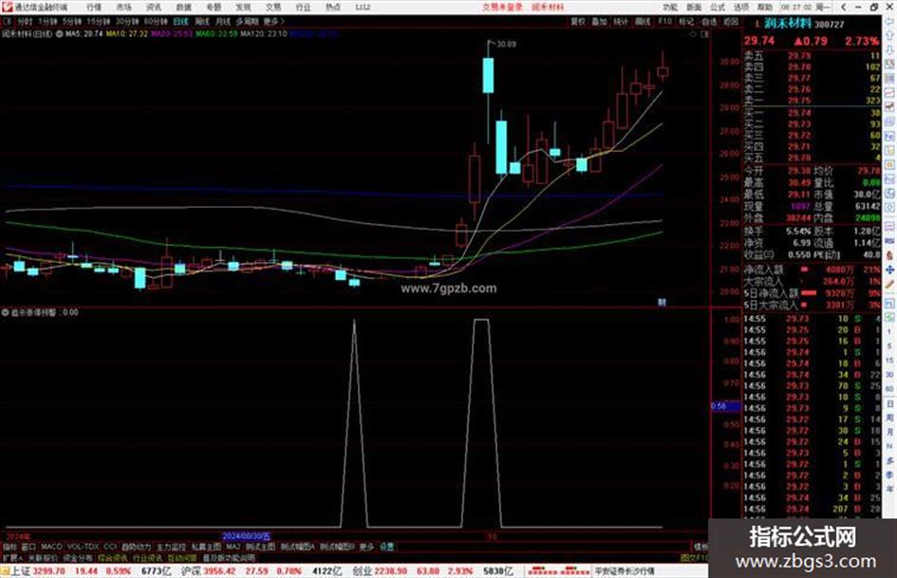Image resolution: width=897 pixels, height=578 pixels.
Task: Click the top blue arrow icon in right sidebar
Action: pyautogui.click(x=889, y=22)
